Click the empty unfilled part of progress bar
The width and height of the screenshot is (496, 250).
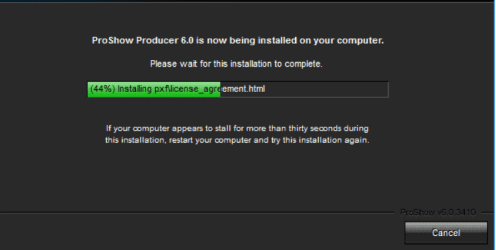click(x=304, y=89)
